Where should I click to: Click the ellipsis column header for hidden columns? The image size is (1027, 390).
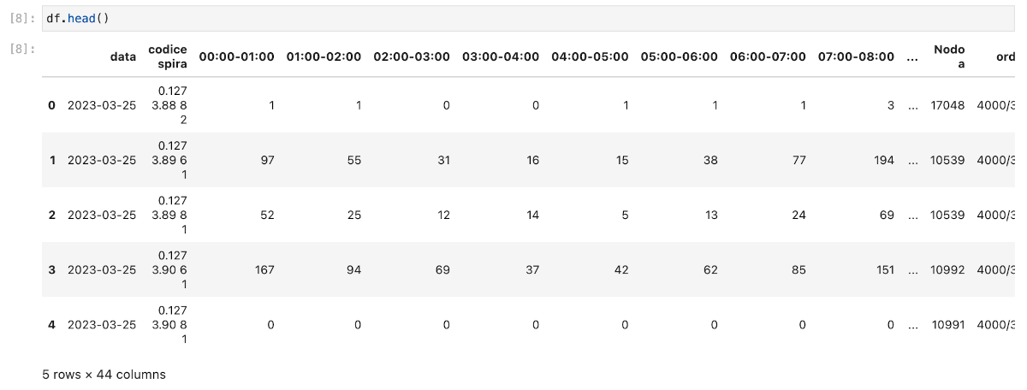tap(912, 56)
